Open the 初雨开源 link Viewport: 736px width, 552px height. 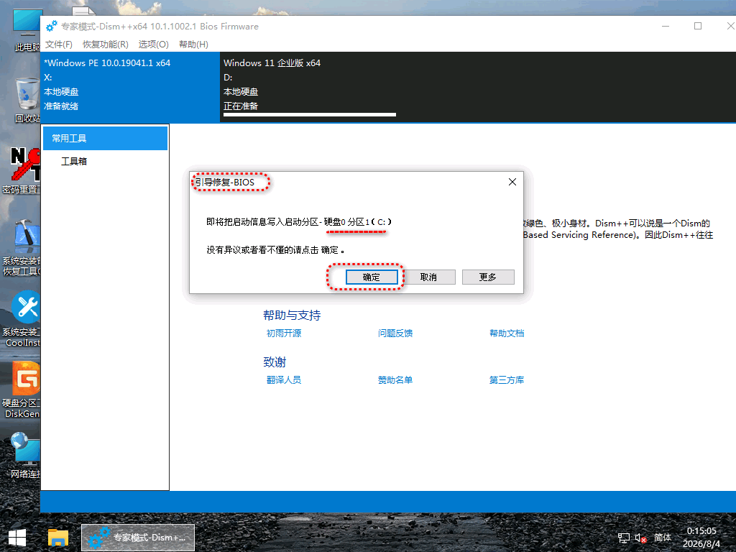[x=284, y=333]
